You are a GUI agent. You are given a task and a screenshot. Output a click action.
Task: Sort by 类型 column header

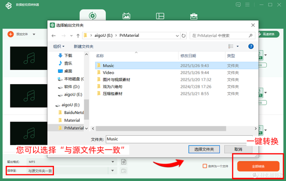tap(231, 56)
